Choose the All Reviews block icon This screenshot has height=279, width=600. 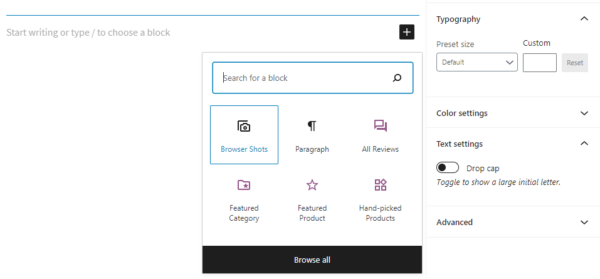(x=380, y=126)
